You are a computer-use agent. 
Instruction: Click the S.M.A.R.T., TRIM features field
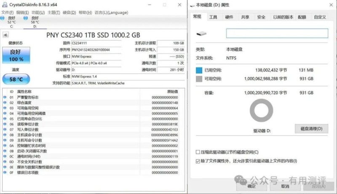[x=128, y=83]
